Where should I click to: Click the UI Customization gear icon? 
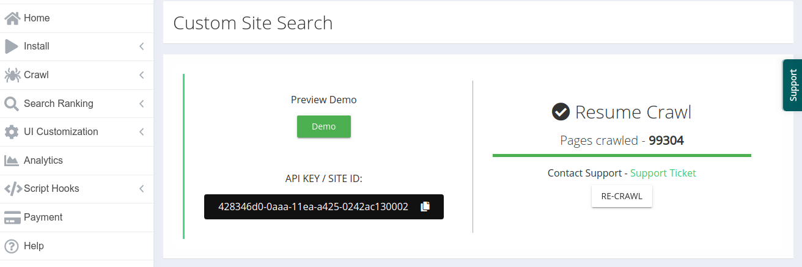pos(12,132)
